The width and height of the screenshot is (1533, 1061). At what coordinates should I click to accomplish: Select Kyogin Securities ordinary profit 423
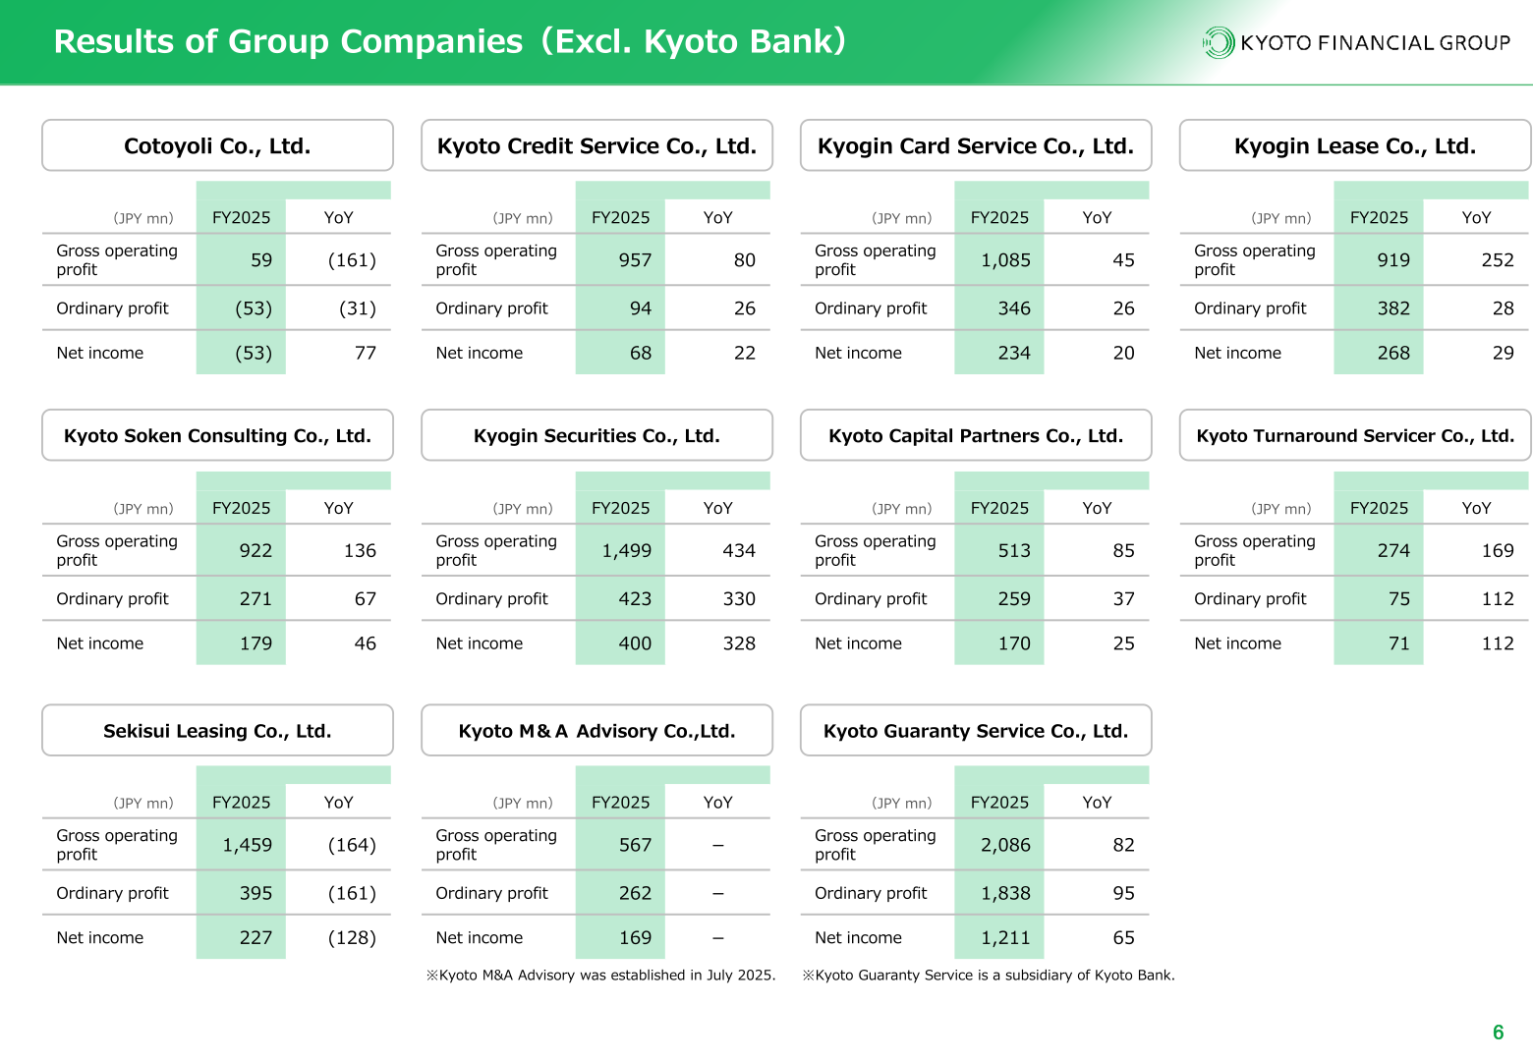click(635, 599)
